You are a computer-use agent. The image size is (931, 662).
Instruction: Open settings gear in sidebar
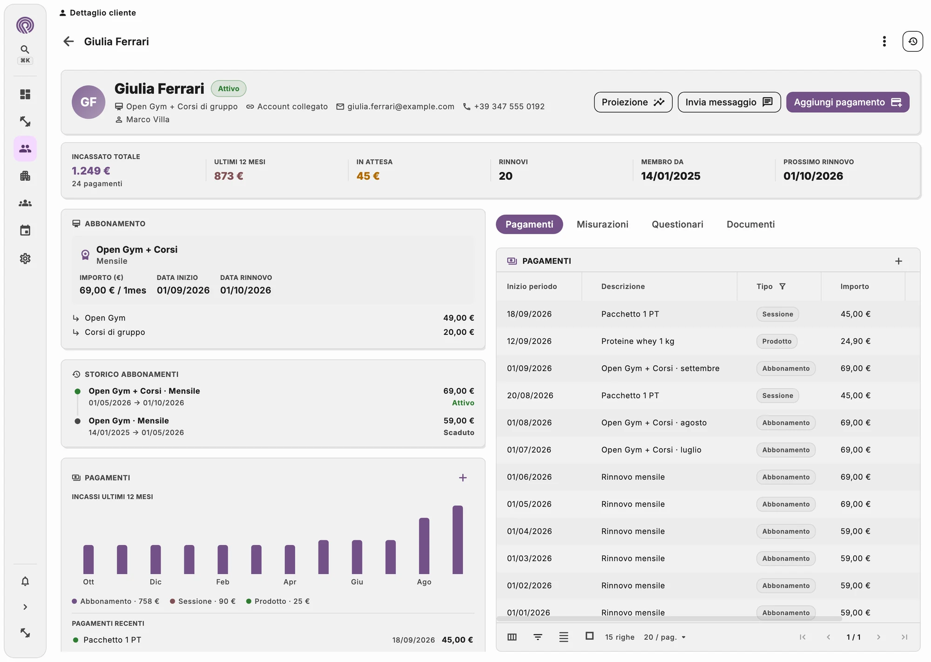click(x=25, y=258)
